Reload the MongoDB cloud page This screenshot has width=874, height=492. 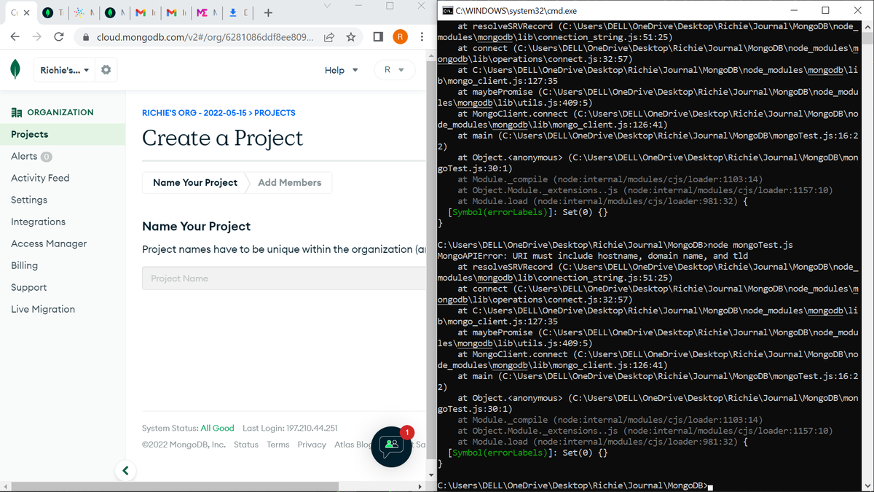[59, 36]
